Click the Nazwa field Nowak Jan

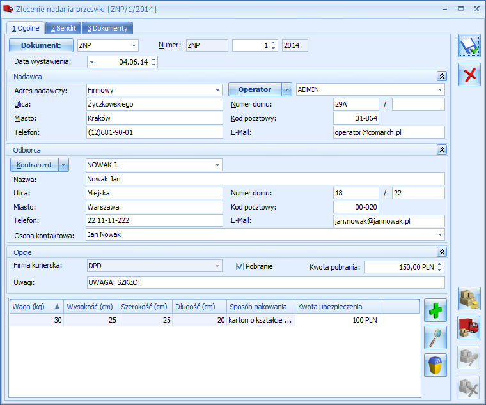tap(265, 179)
